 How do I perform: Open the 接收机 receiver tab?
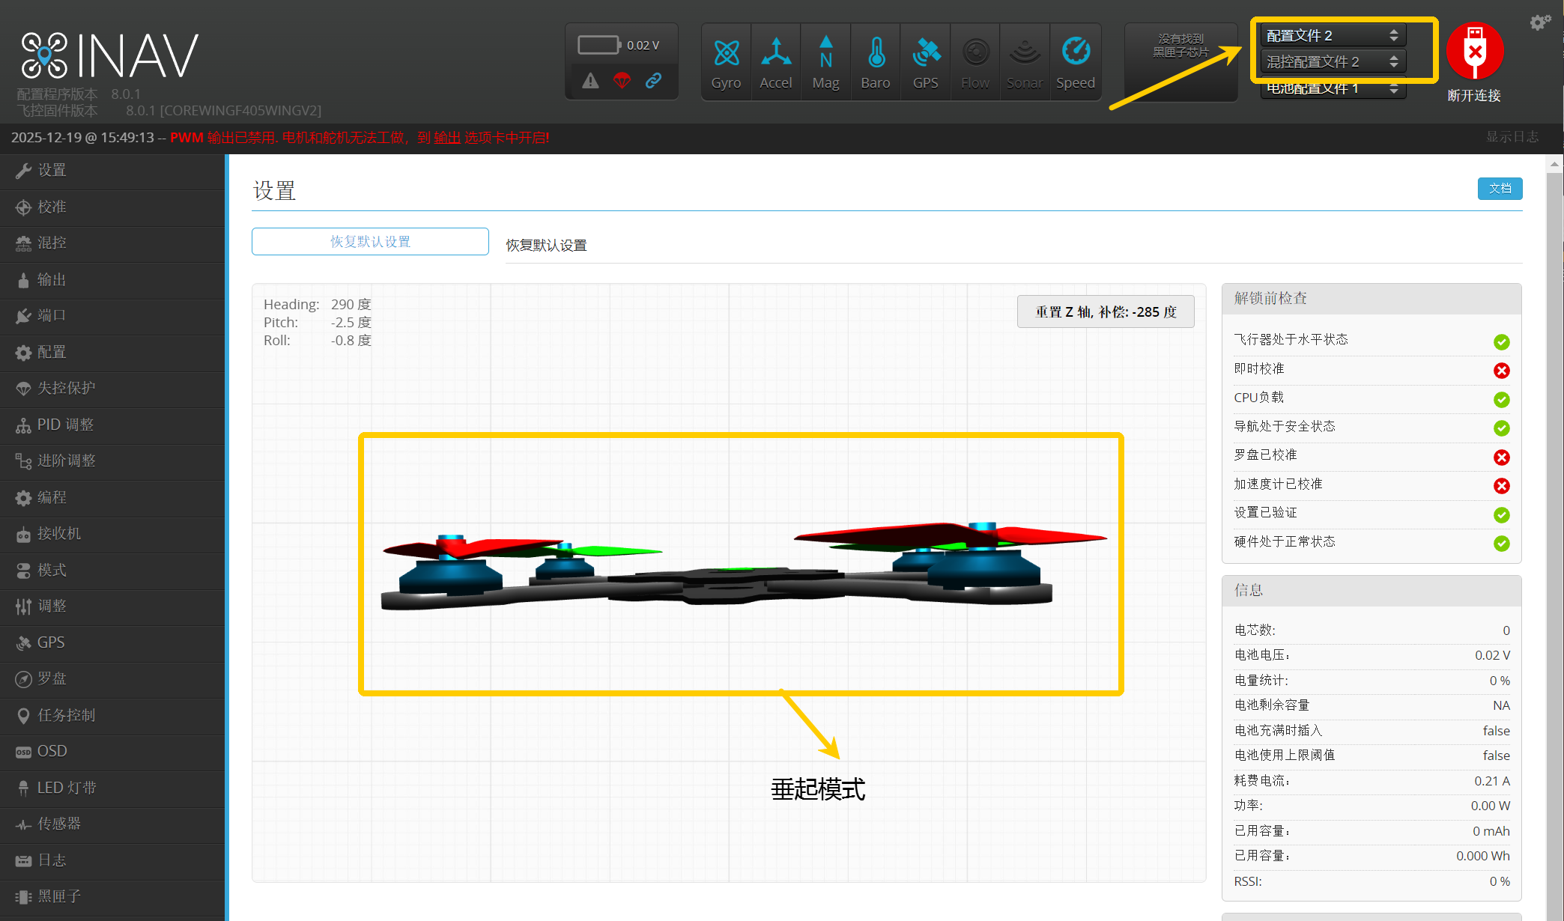click(59, 533)
